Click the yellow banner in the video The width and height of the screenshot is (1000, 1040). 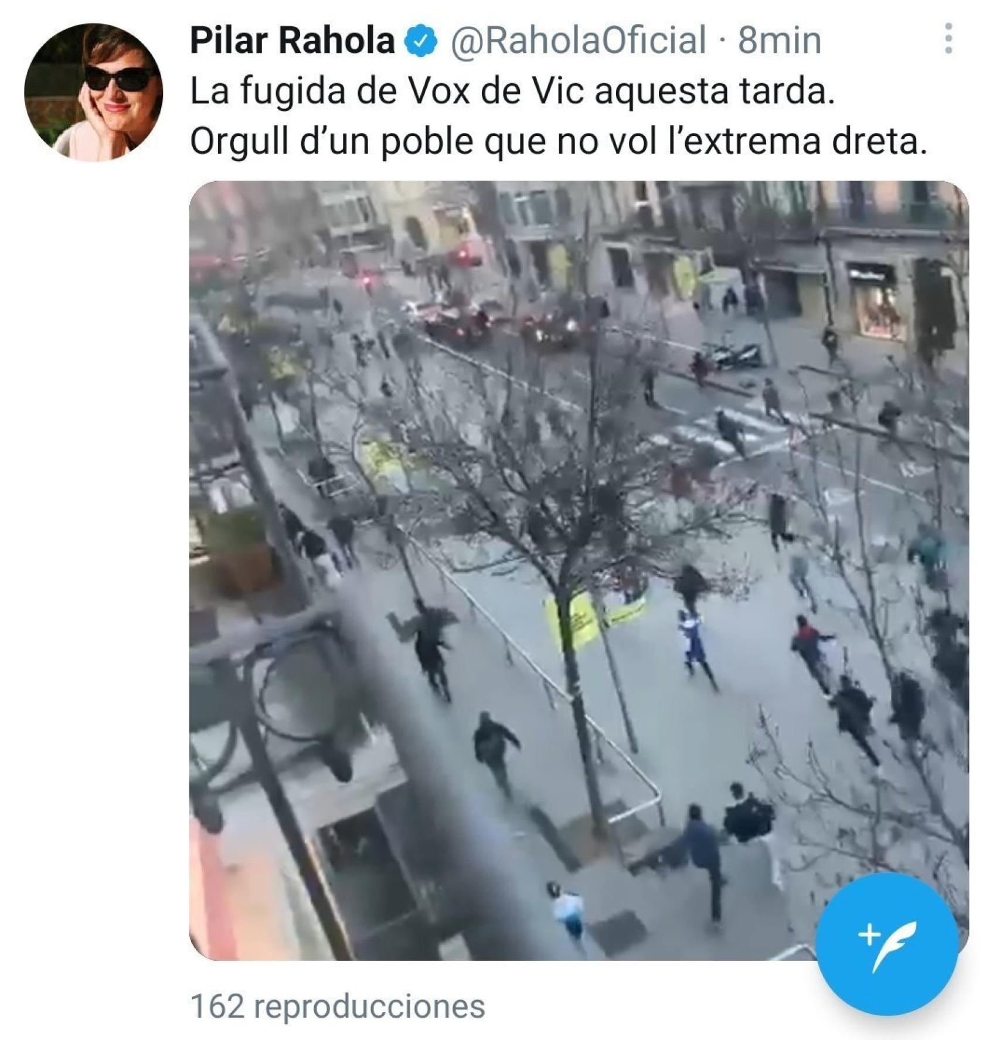594,620
